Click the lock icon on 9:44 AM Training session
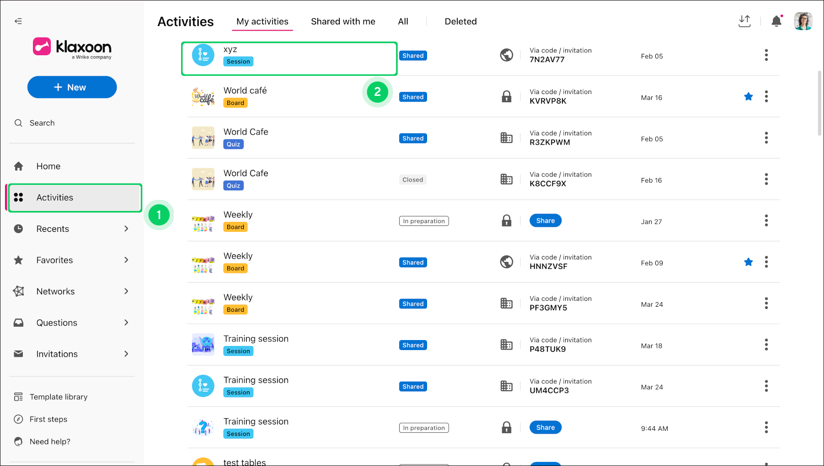Viewport: 824px width, 466px height. (506, 428)
